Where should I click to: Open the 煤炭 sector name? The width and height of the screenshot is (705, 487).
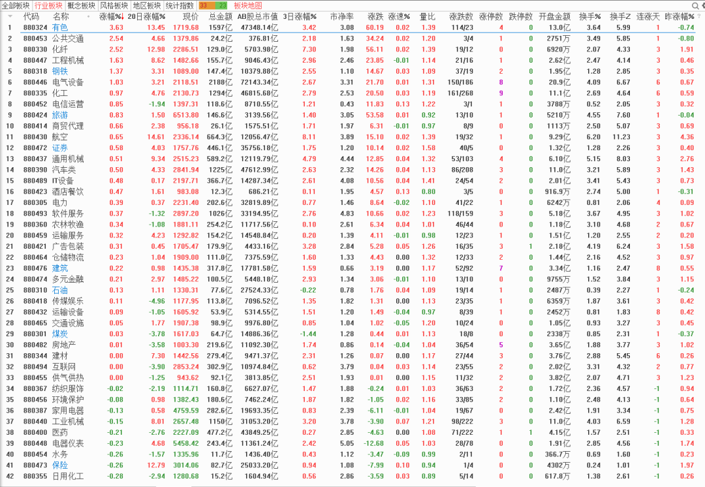(x=60, y=334)
